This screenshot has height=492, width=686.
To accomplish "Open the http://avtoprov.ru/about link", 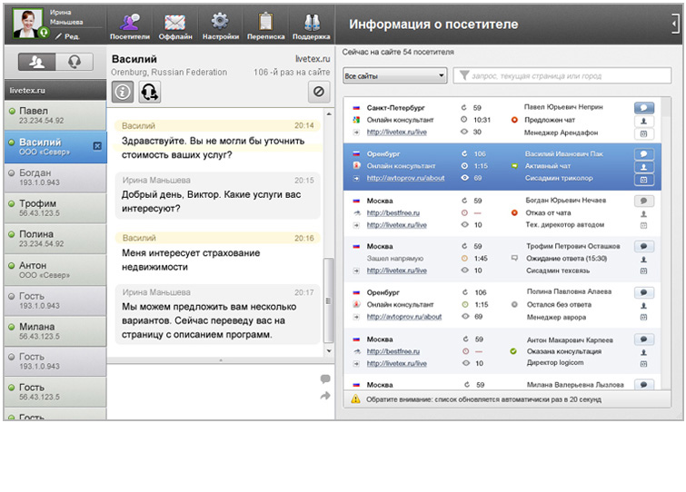I will pos(404,179).
